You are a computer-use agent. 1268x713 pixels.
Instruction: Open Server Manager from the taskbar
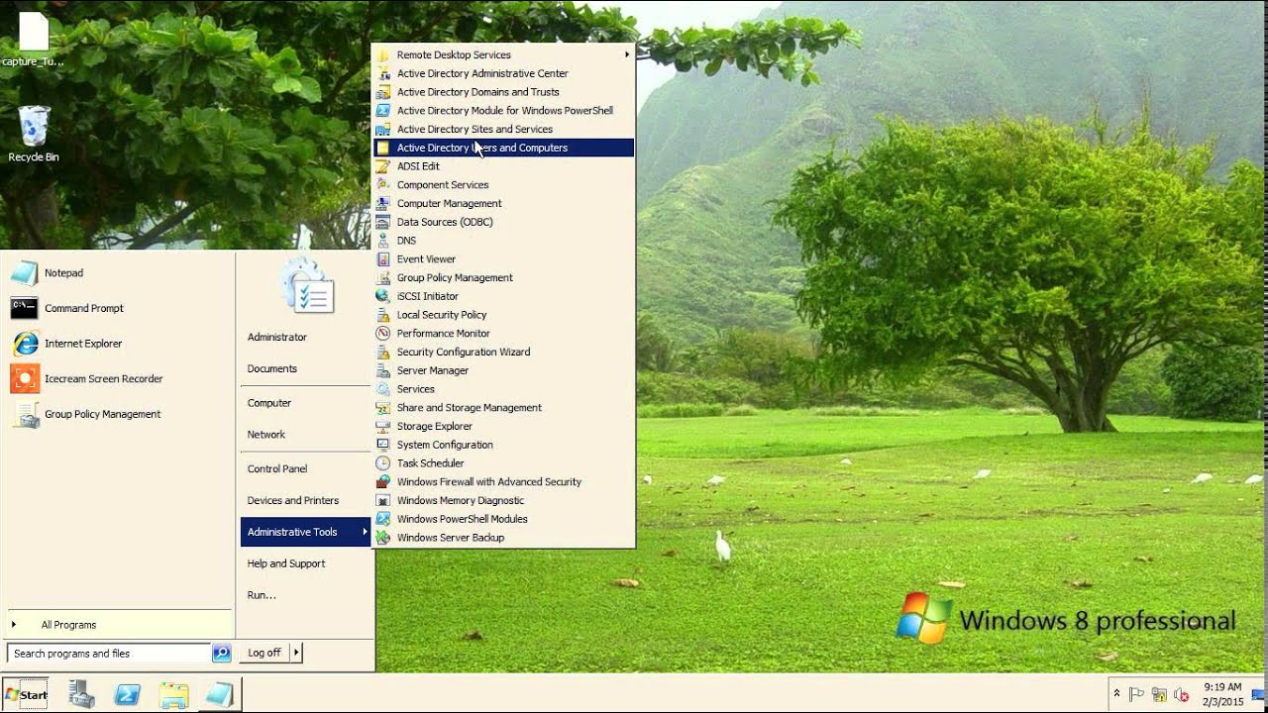[82, 694]
